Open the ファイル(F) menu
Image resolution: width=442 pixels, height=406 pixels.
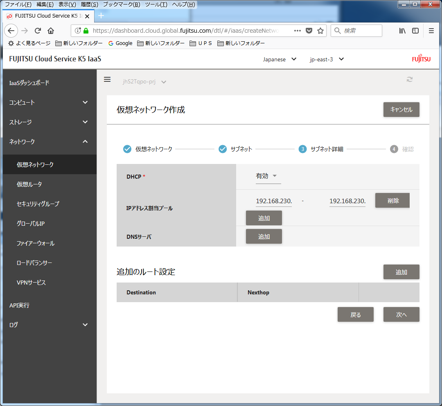(x=18, y=4)
